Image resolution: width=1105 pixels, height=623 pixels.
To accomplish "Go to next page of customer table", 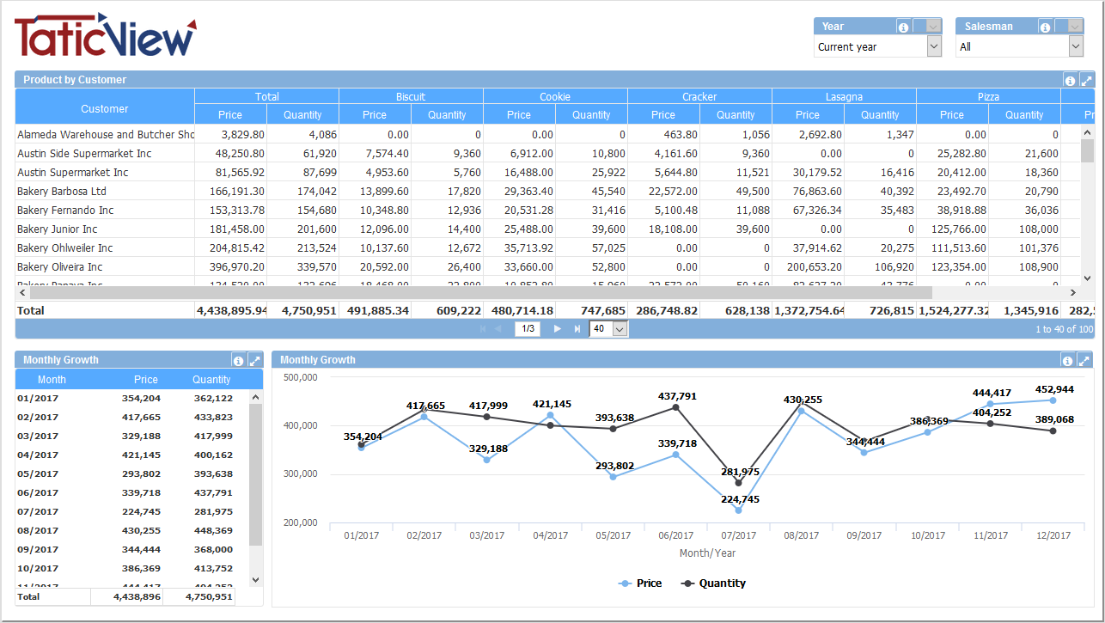I will click(557, 329).
